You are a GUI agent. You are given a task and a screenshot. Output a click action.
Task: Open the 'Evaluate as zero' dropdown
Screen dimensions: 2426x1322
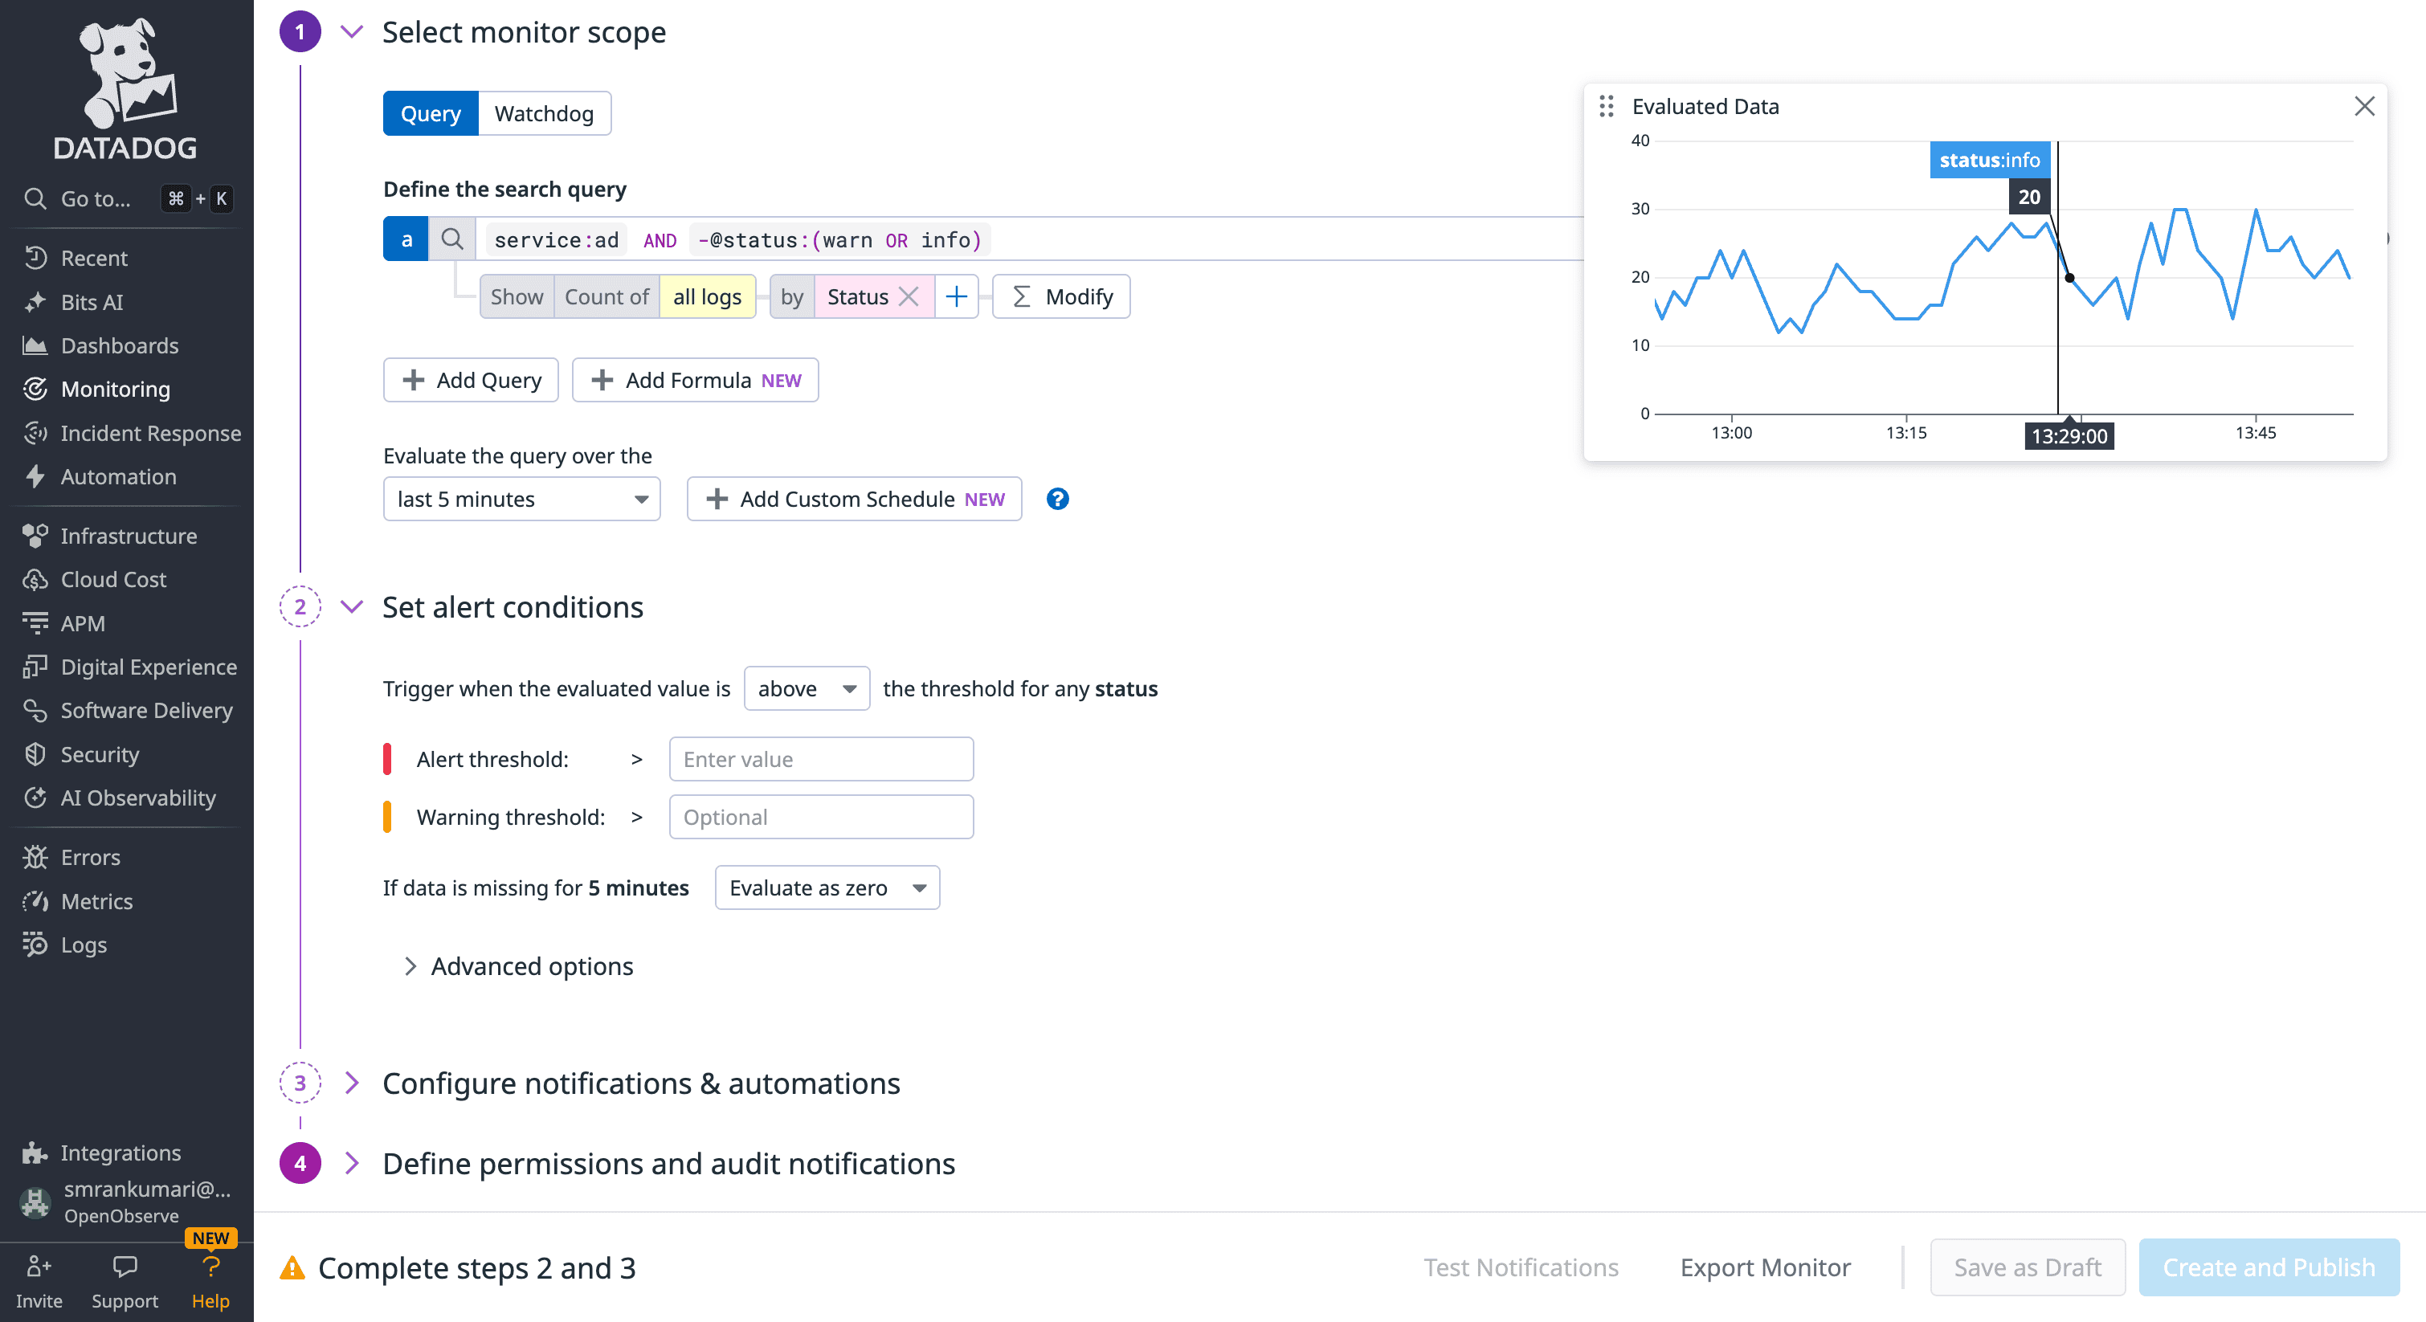pos(827,887)
